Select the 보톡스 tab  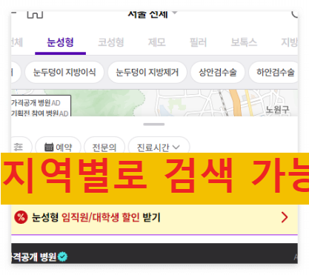point(244,42)
